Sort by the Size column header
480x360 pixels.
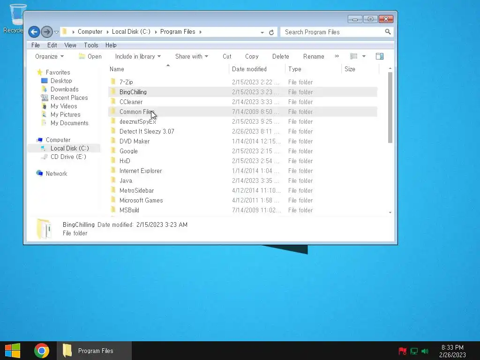(x=360, y=69)
